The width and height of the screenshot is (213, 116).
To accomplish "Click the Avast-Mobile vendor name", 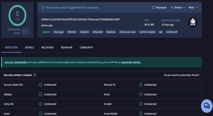I will coord(111,113).
